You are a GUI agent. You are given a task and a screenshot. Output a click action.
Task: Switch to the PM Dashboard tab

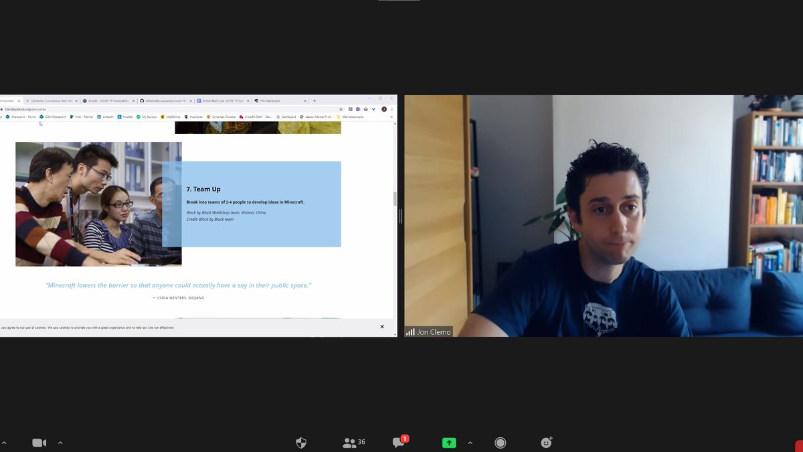coord(271,100)
